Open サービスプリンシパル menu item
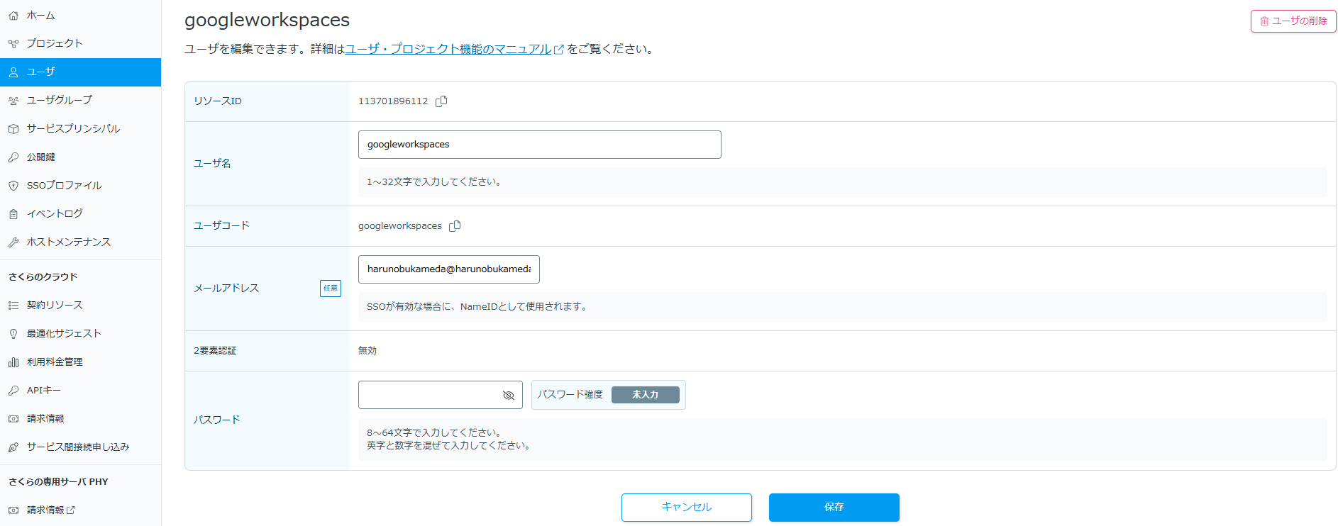 [80, 129]
